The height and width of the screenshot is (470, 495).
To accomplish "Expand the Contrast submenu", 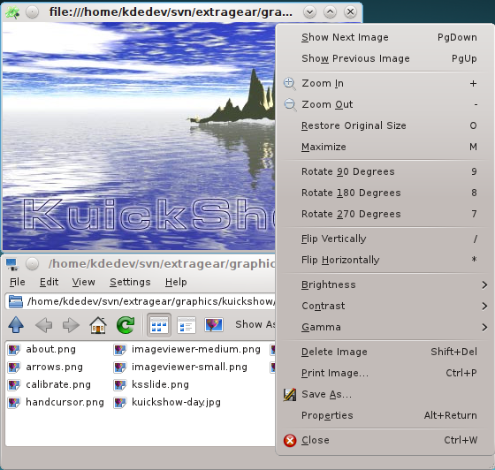I will tap(385, 306).
